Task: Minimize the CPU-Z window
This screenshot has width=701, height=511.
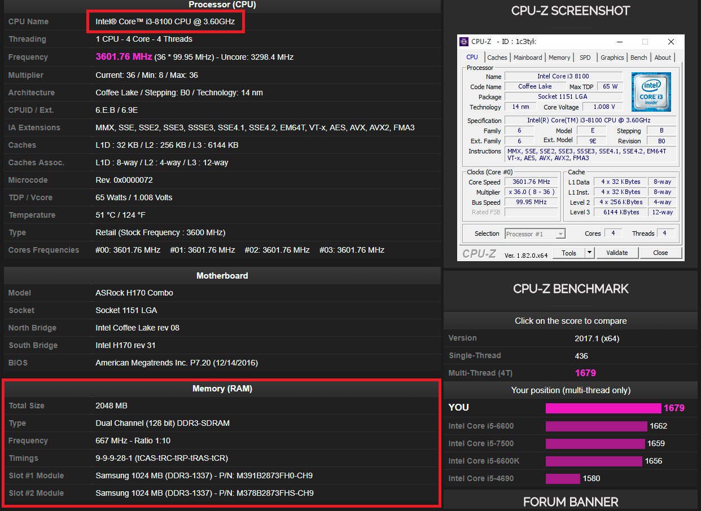Action: tap(620, 42)
